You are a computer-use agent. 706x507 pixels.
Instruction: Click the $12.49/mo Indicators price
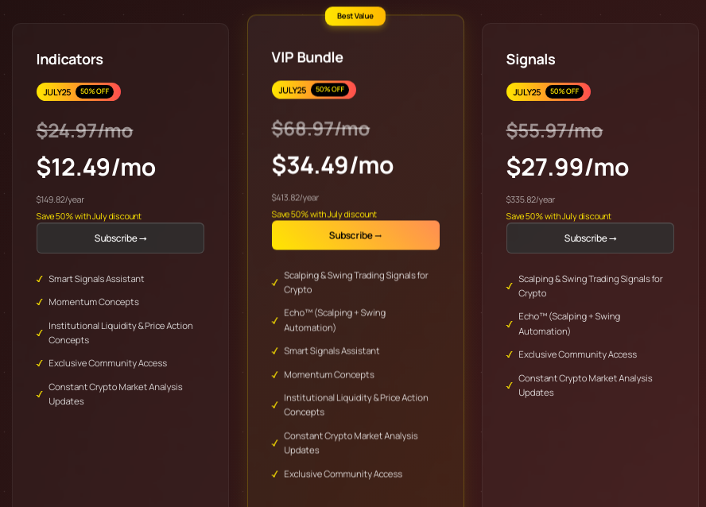point(96,168)
